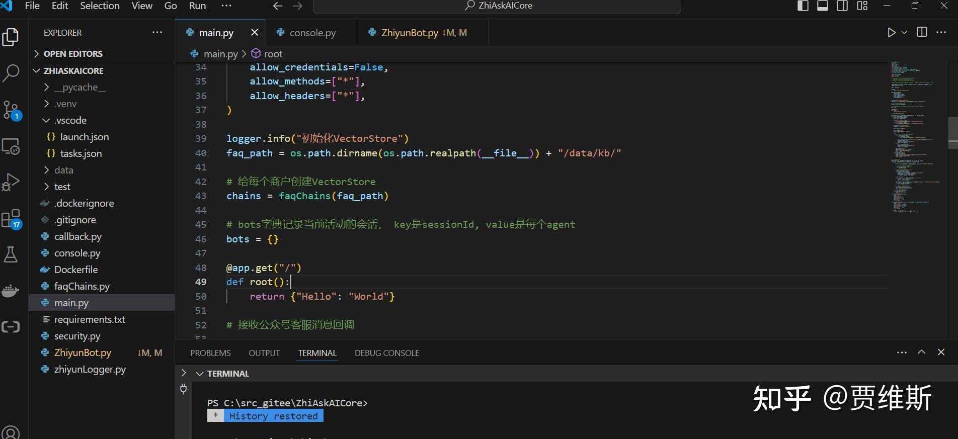Screen dimensions: 958x439
Task: Open Explorer views and more actions menu
Action: click(x=157, y=32)
